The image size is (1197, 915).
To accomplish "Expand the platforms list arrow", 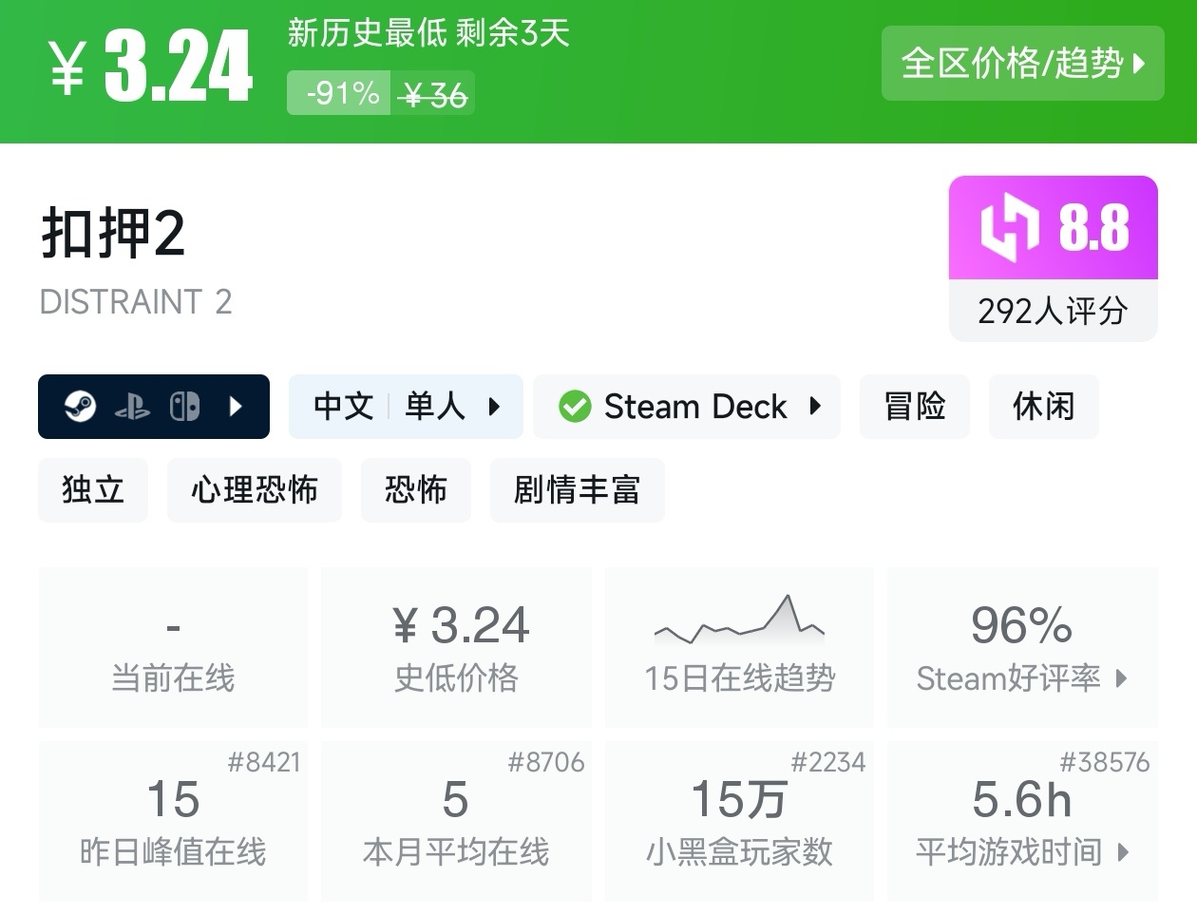I will (x=237, y=407).
